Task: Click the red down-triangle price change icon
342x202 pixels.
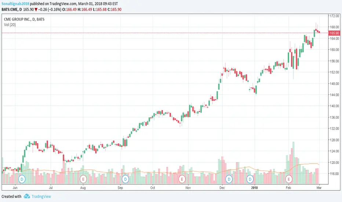Action: click(x=36, y=10)
